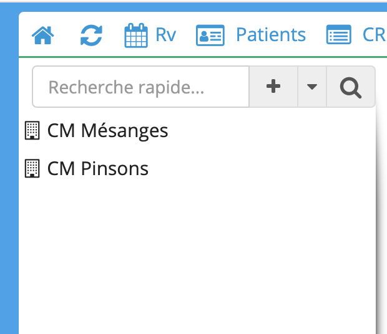The width and height of the screenshot is (387, 334).
Task: Select CM Mésanges from the list
Action: click(107, 130)
